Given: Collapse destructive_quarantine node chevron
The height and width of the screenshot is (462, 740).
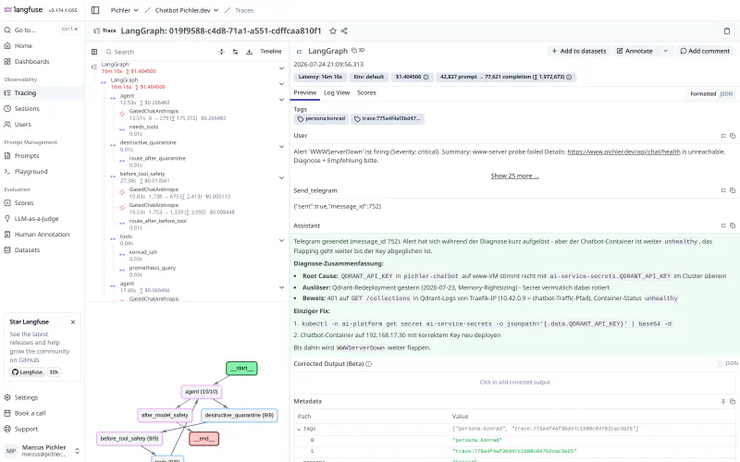Looking at the screenshot, I should click(x=282, y=146).
